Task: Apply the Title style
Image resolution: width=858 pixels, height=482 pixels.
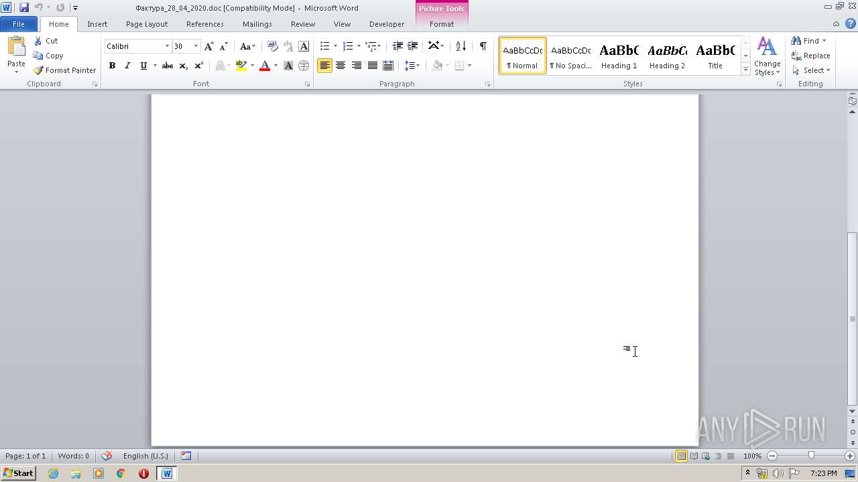Action: click(x=715, y=56)
